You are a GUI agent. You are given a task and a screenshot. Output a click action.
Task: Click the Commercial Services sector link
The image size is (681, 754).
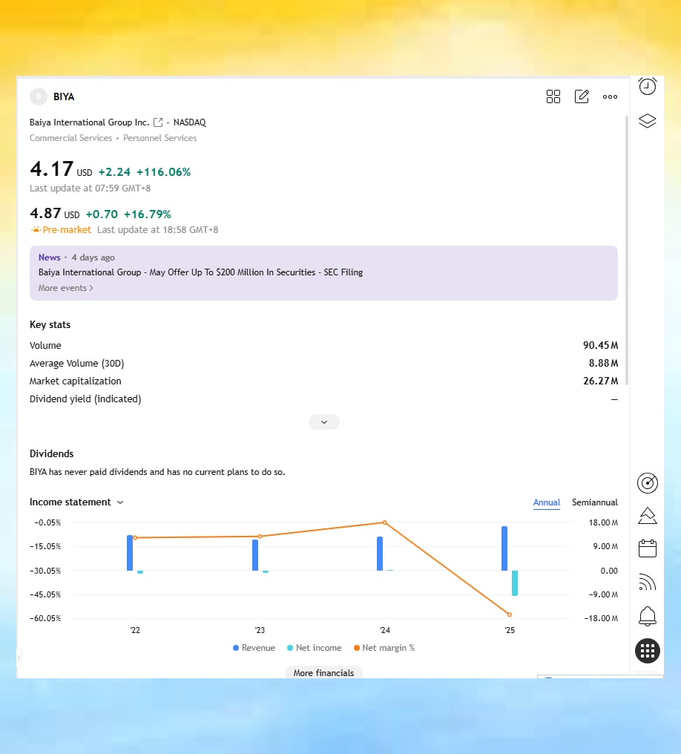point(70,138)
